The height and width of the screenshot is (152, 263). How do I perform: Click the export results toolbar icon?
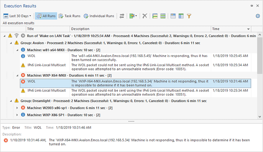(x=133, y=16)
